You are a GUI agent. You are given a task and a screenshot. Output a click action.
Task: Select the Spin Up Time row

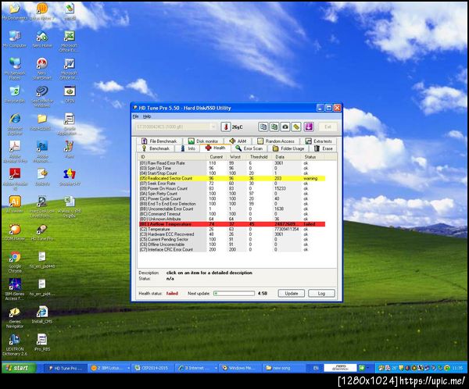point(232,169)
